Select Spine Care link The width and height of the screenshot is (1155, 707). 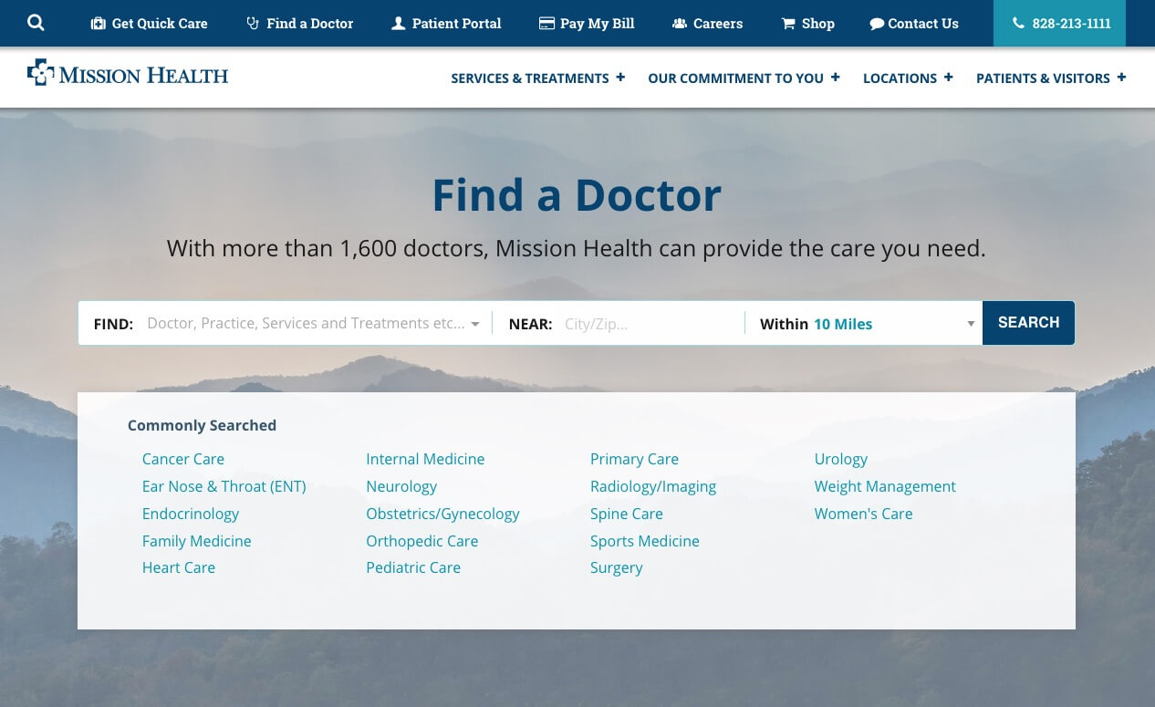(x=627, y=514)
